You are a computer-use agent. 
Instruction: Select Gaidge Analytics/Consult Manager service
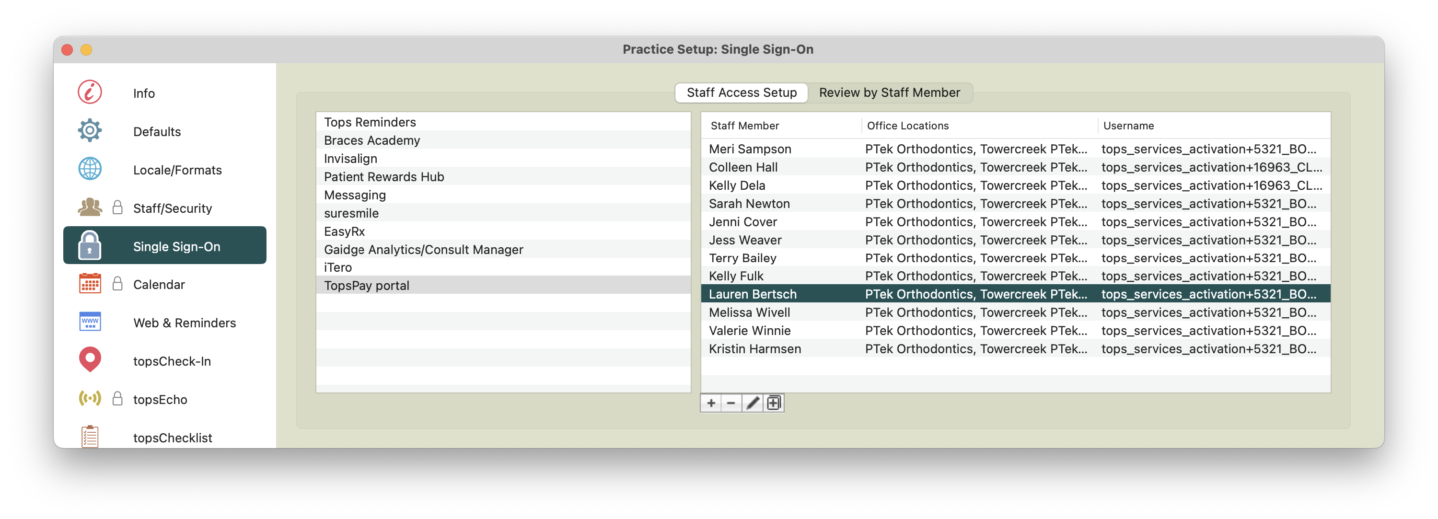coord(423,250)
